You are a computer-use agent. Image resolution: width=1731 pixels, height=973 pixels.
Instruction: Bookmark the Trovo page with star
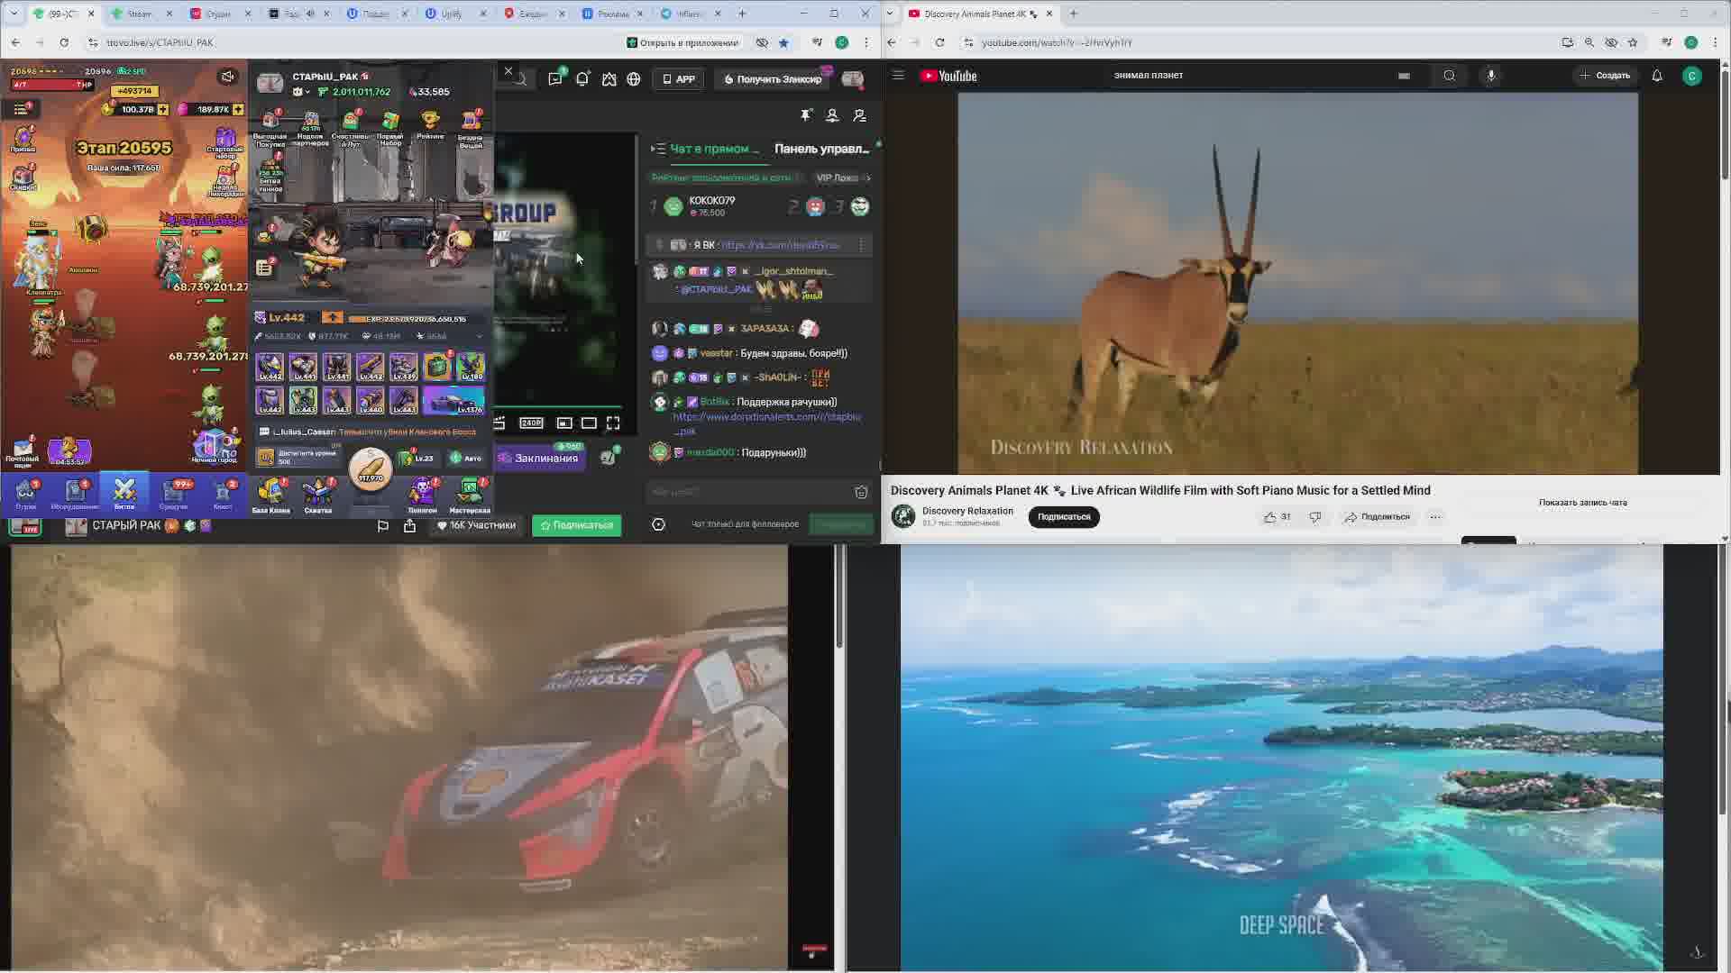click(783, 42)
